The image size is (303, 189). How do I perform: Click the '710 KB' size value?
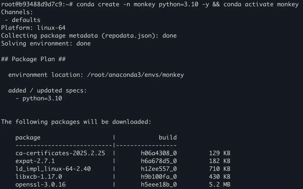click(x=220, y=169)
